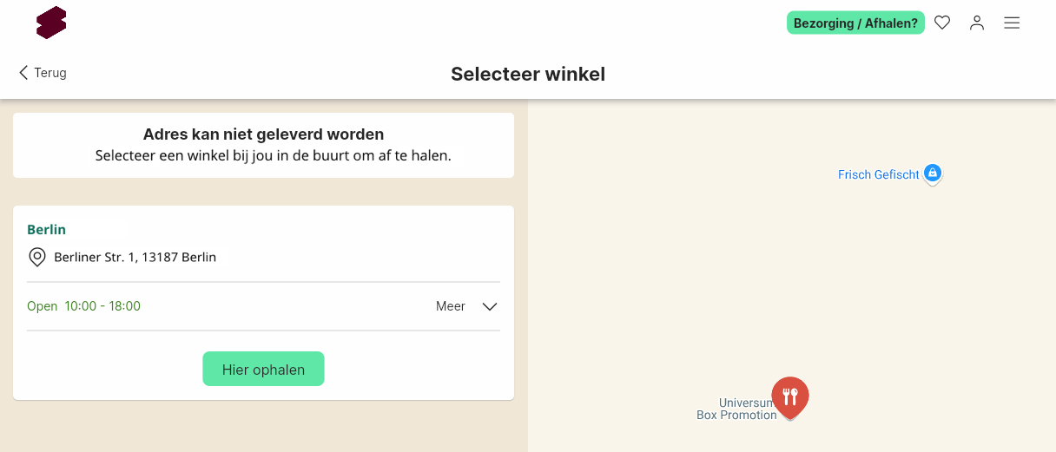This screenshot has height=452, width=1056.
Task: Open favorites via heart icon
Action: [942, 23]
